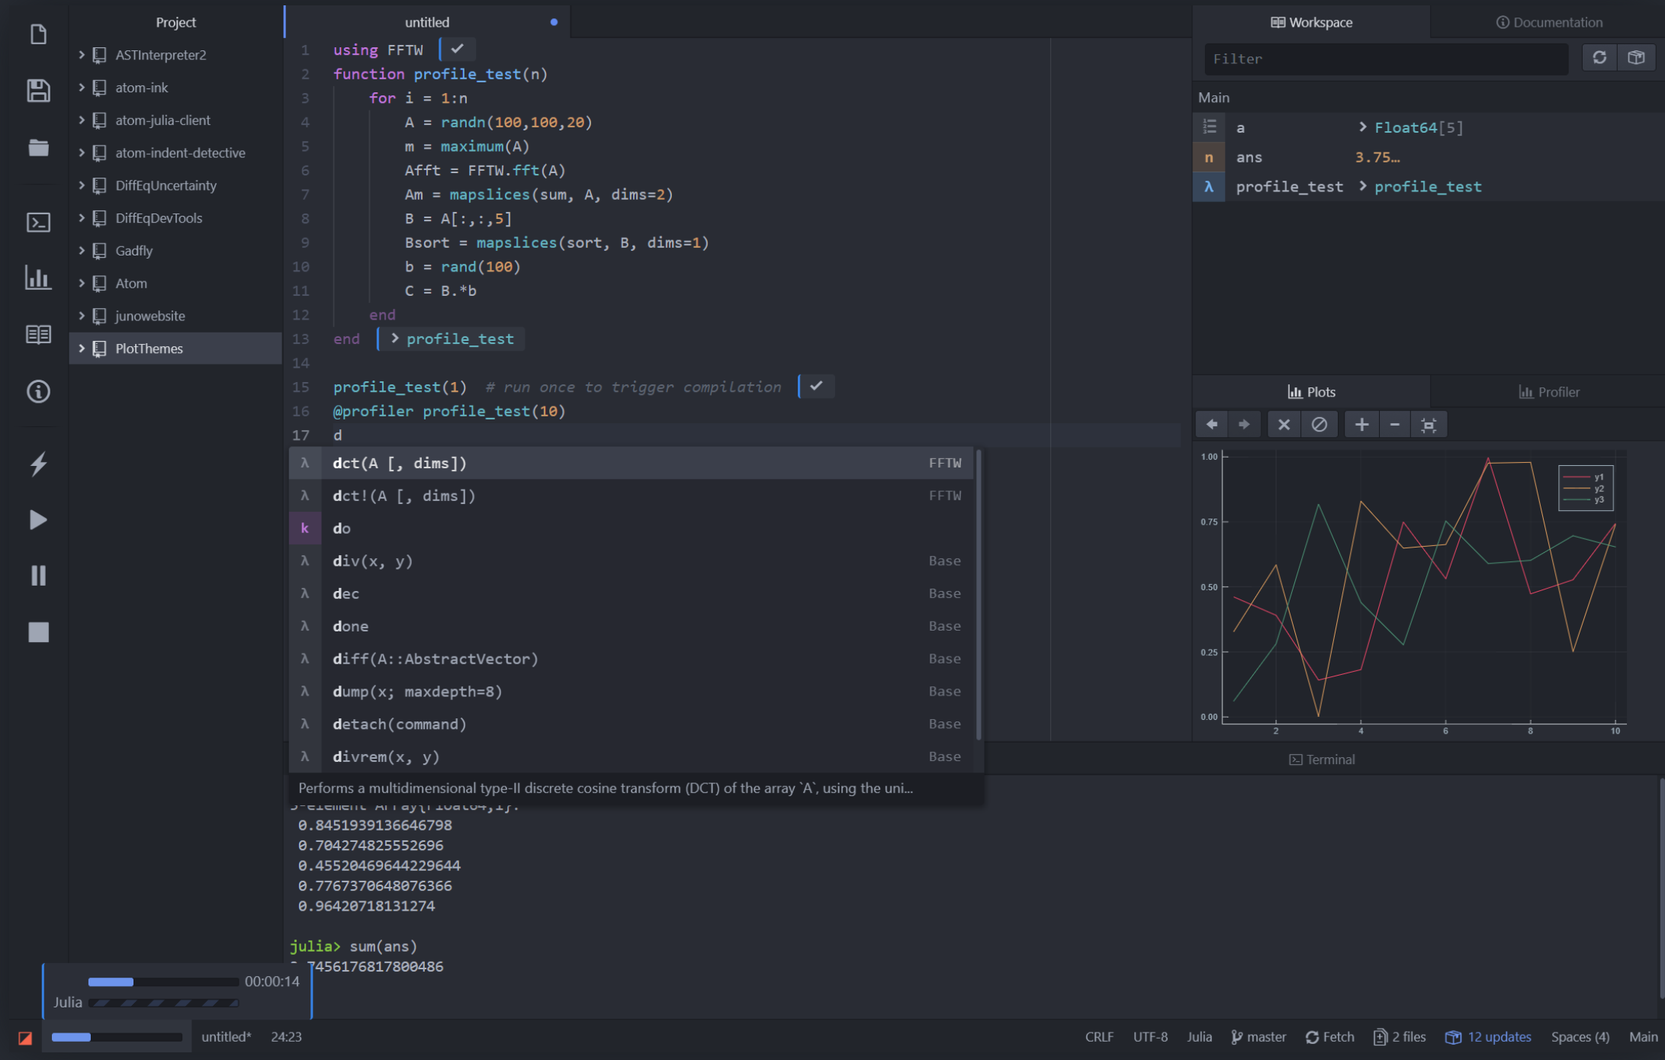Image resolution: width=1665 pixels, height=1060 pixels.
Task: Open the Profiler tab
Action: 1549,392
